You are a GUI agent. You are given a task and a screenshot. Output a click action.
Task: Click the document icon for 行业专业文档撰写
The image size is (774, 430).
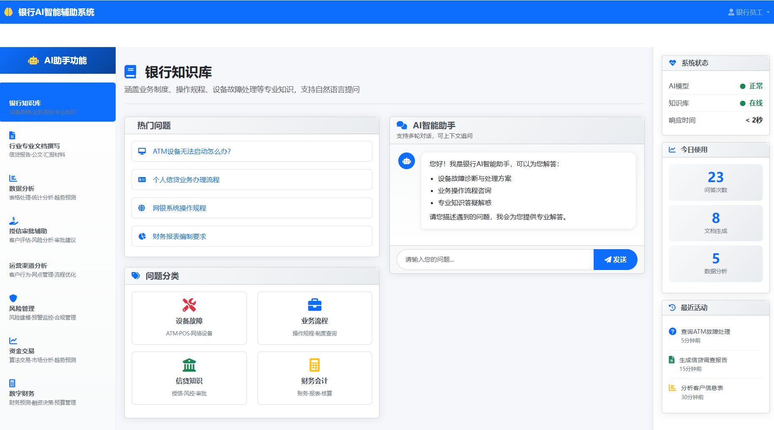(12, 135)
